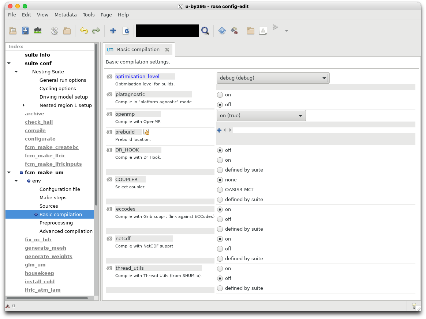
Task: Click the hand icon next to prebuild
Action: coord(146,132)
